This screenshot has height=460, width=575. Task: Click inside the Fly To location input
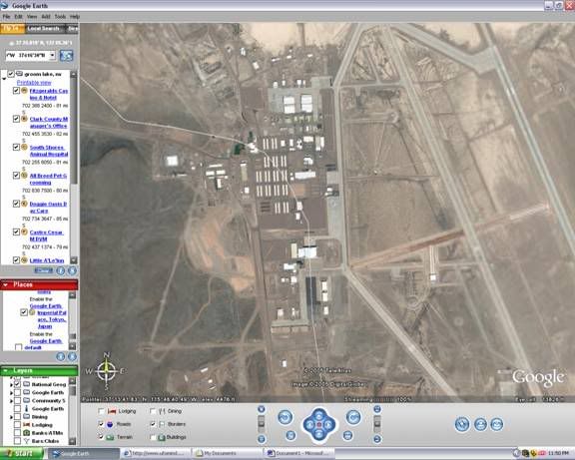tap(27, 55)
